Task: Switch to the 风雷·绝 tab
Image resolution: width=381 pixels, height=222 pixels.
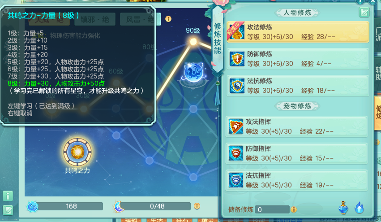Action: coord(140,19)
